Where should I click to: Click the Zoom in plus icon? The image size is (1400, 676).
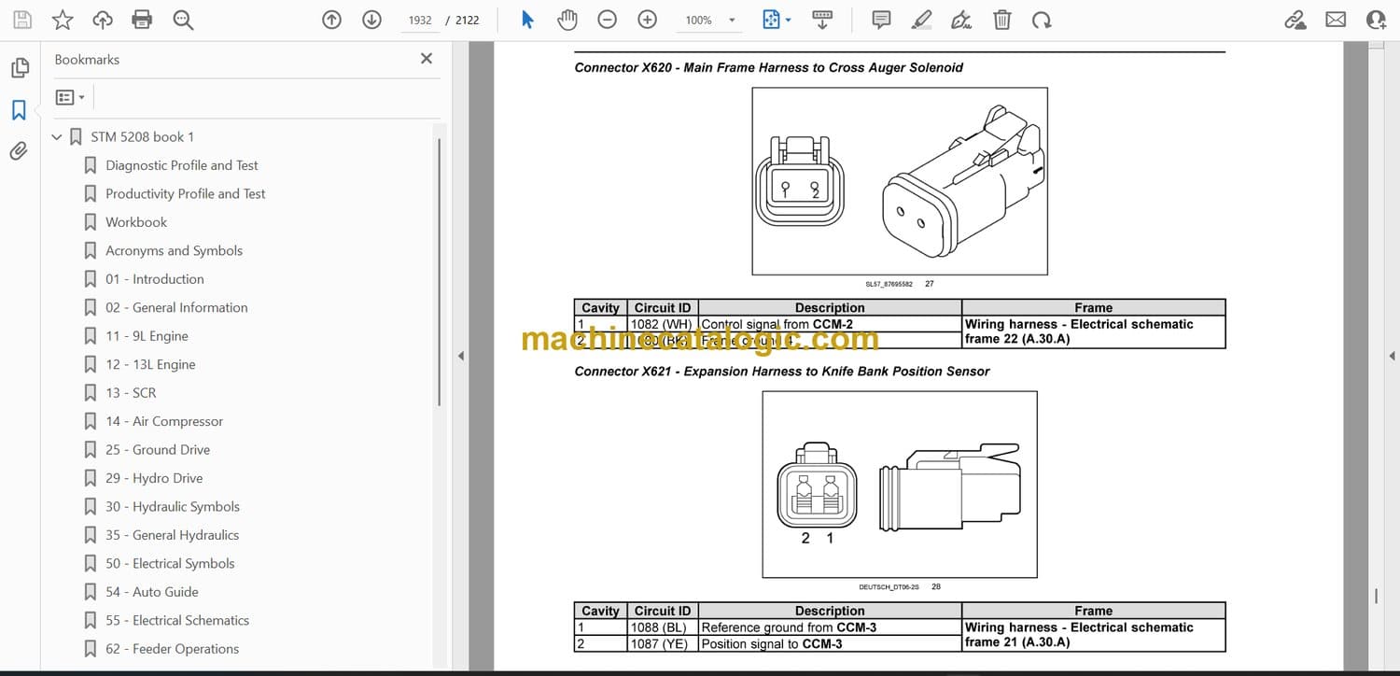coord(647,20)
